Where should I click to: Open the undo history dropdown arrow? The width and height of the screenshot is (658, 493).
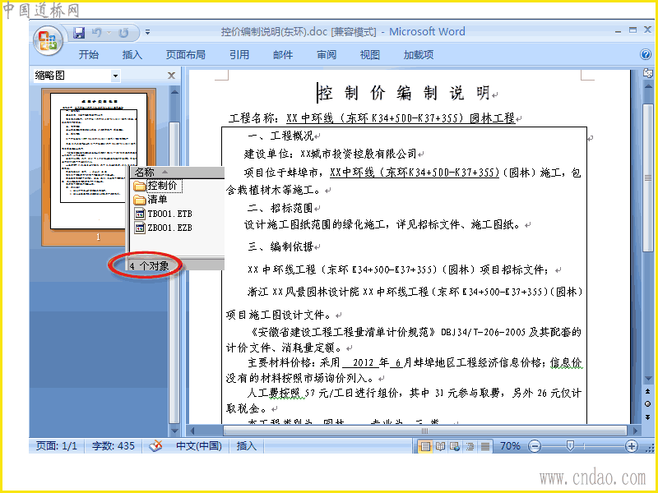click(109, 32)
